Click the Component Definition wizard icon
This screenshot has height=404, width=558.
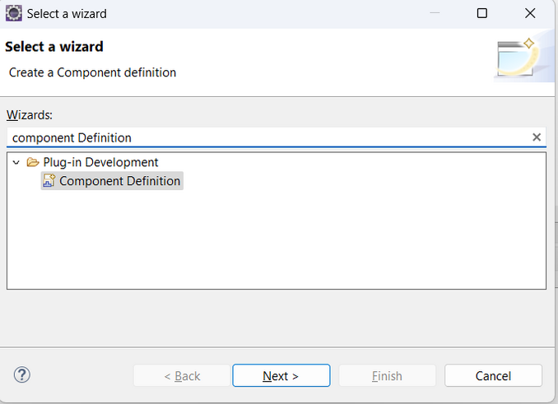point(49,181)
